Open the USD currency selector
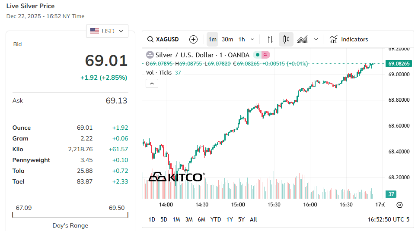Screen dimensions: 418x231 107,31
